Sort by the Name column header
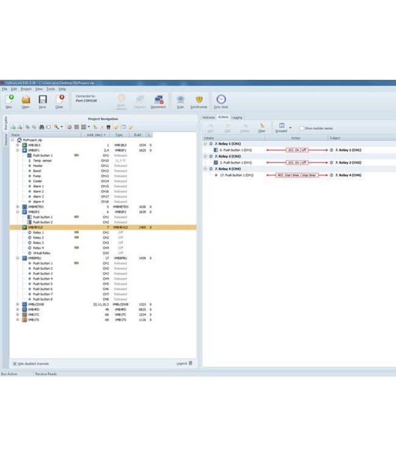 coord(45,135)
